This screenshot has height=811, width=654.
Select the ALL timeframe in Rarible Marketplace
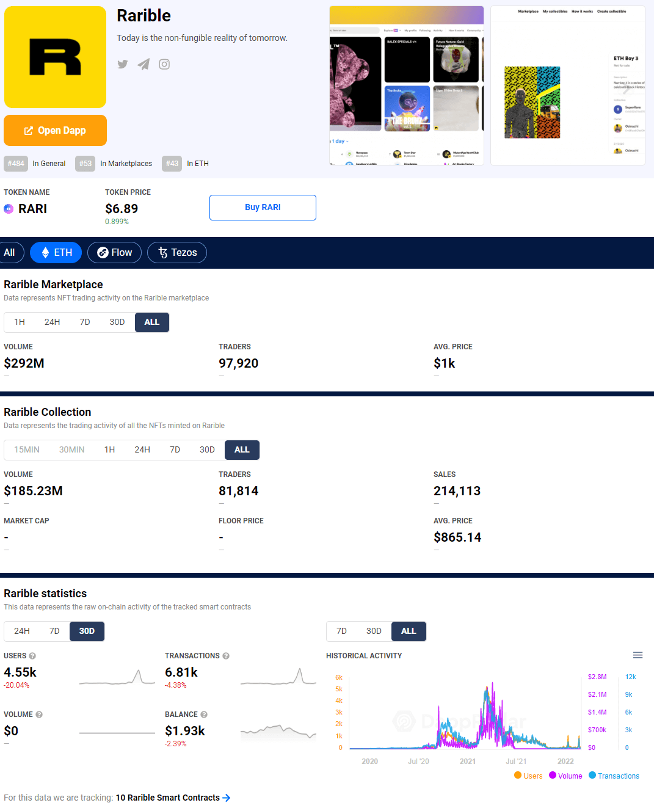151,322
